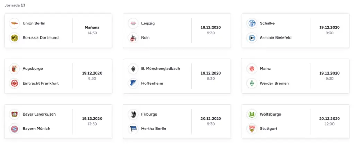Open the Mañana 14:30 match time
This screenshot has height=145, width=355.
pyautogui.click(x=92, y=30)
